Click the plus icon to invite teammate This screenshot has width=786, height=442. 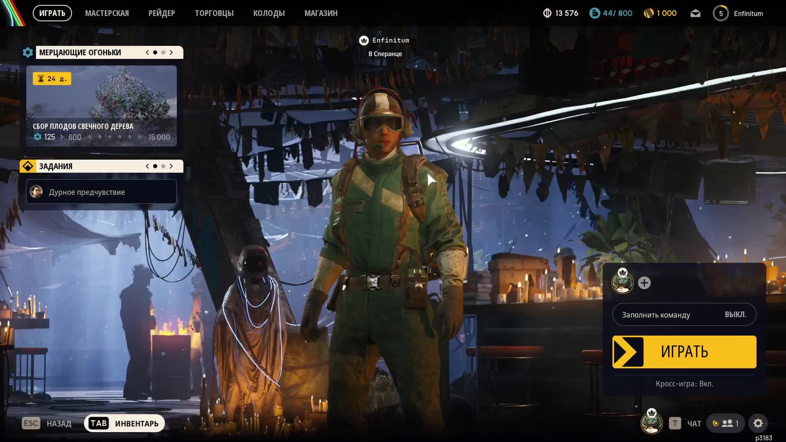[x=644, y=283]
